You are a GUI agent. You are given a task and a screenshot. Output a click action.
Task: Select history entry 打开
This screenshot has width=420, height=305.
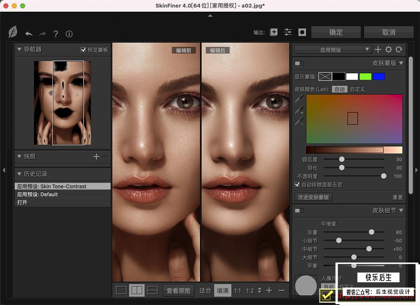(x=63, y=202)
